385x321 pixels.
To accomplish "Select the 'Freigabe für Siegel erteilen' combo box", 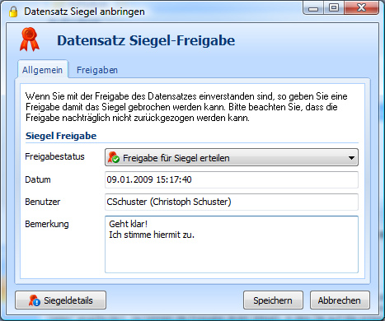I will (x=232, y=157).
